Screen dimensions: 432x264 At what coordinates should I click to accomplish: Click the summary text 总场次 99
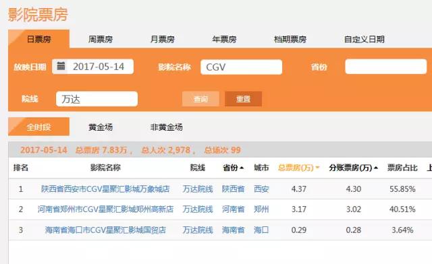222,150
